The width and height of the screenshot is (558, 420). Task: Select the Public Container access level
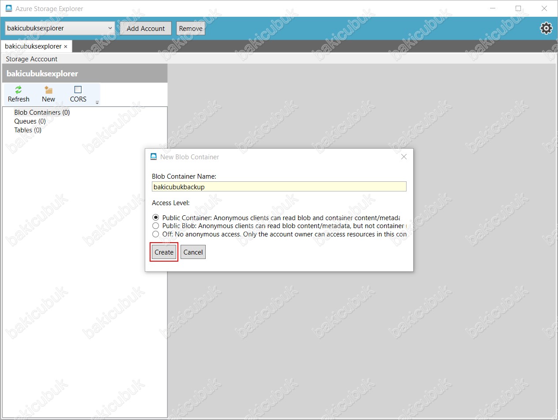tap(155, 217)
